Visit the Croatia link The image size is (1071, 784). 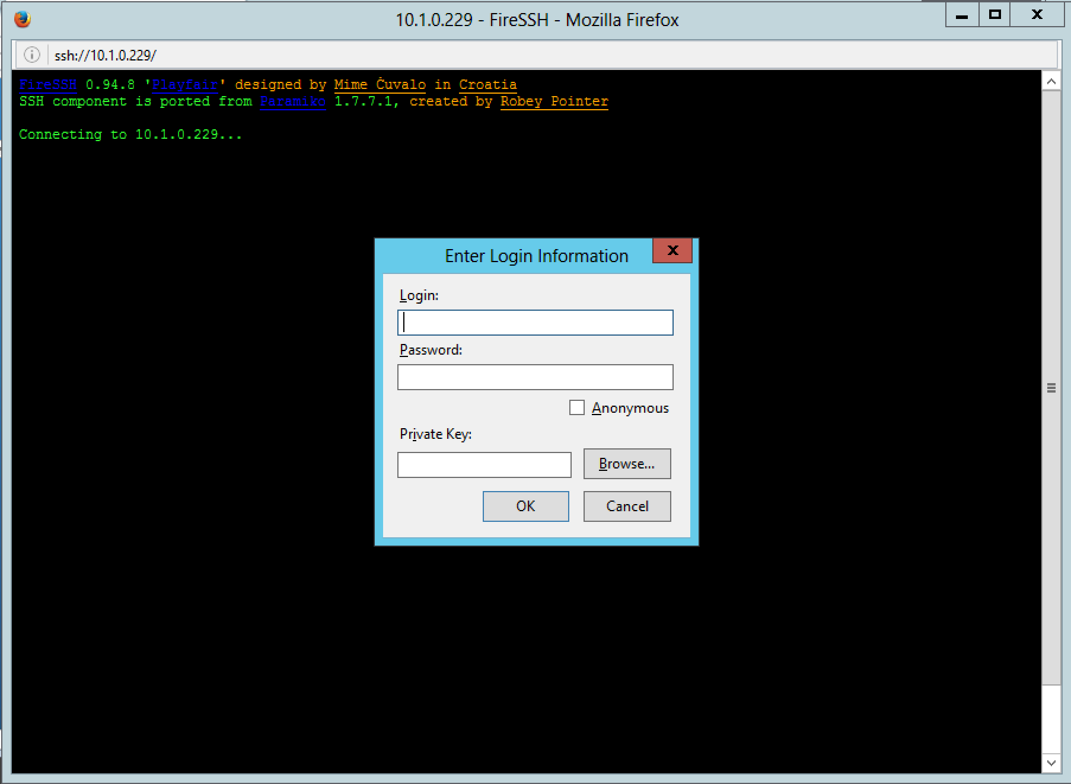[487, 85]
